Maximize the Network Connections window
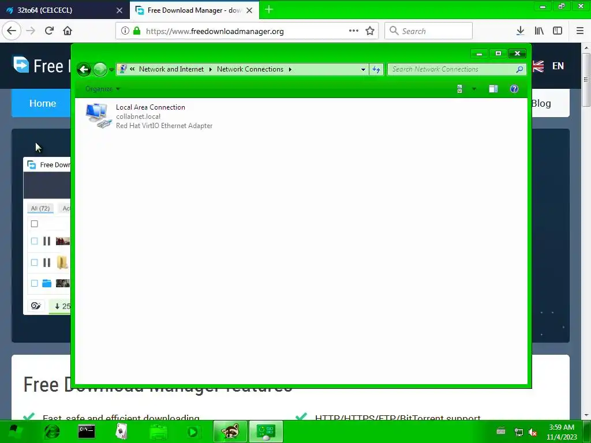 [x=498, y=54]
